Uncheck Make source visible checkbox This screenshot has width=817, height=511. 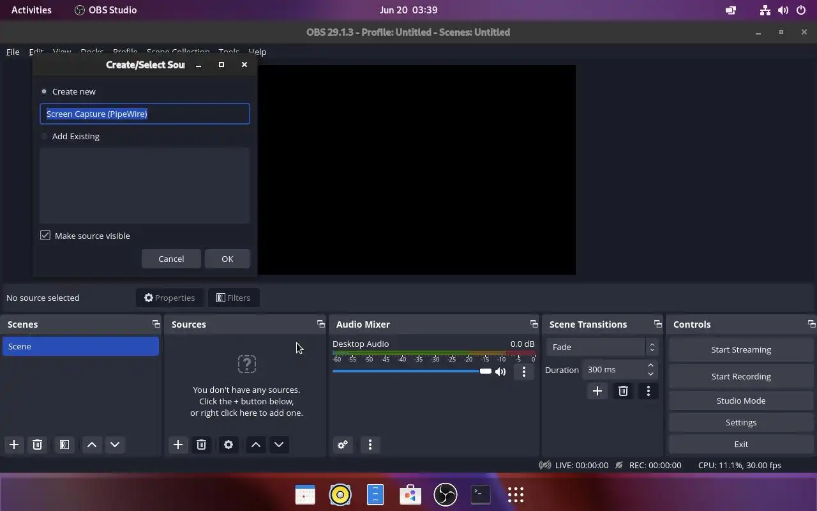coord(45,235)
